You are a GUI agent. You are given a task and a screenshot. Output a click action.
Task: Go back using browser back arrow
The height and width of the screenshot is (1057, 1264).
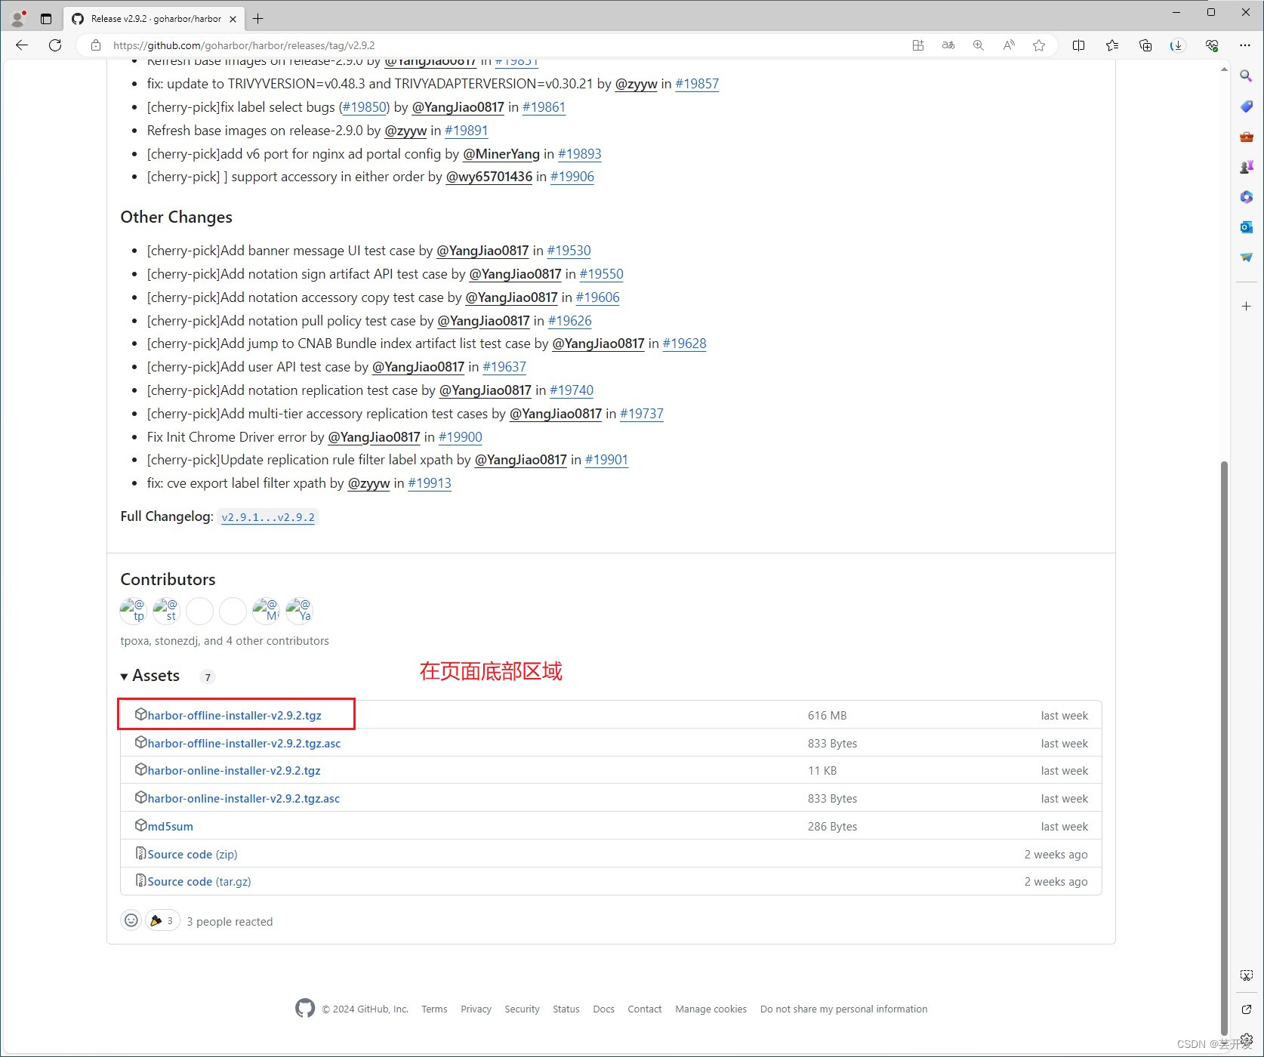(x=22, y=45)
